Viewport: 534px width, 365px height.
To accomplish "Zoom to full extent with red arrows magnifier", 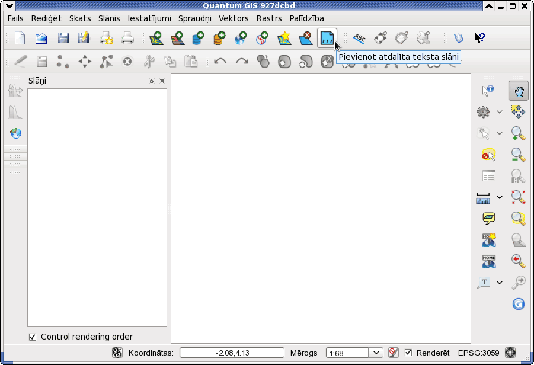I will 518,197.
